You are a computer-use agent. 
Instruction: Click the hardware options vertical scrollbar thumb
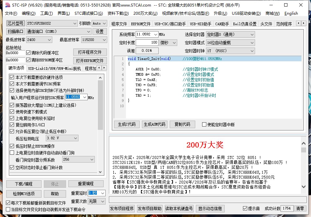(x=100, y=105)
